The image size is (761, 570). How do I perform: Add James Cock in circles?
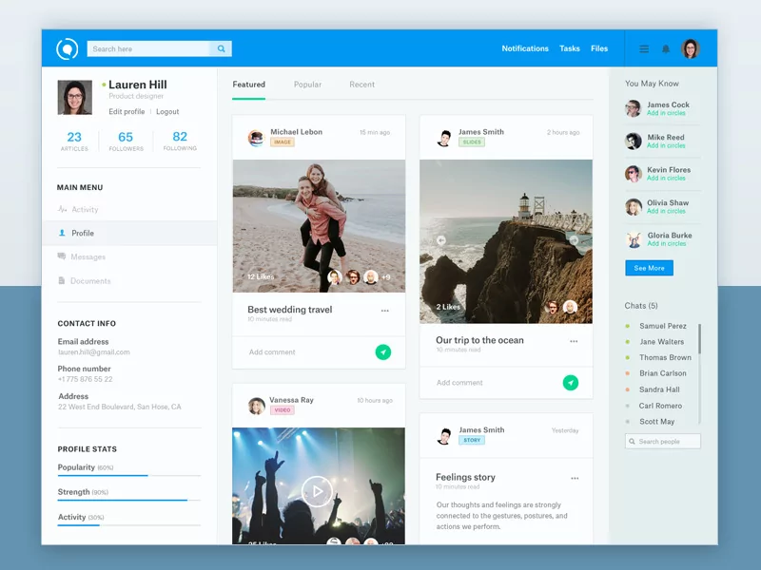tap(666, 113)
